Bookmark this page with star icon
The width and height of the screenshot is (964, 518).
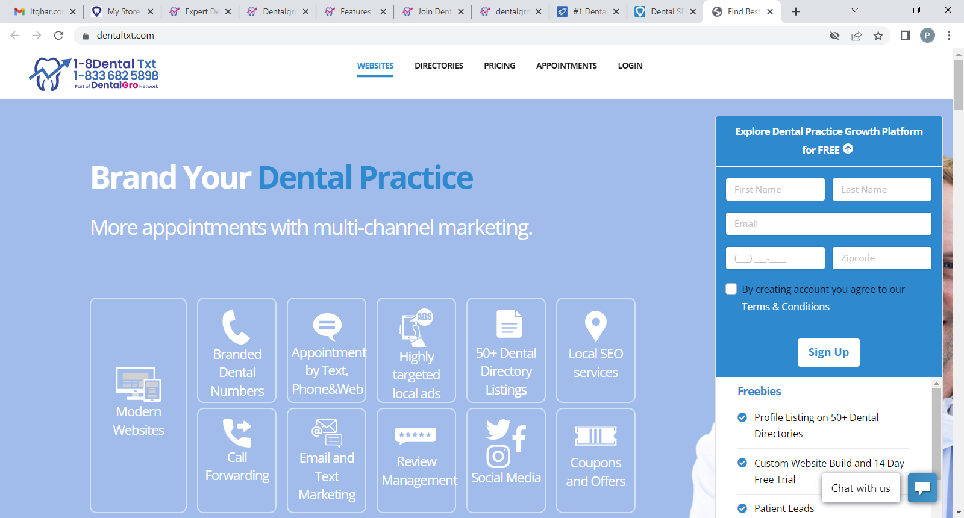pyautogui.click(x=878, y=36)
